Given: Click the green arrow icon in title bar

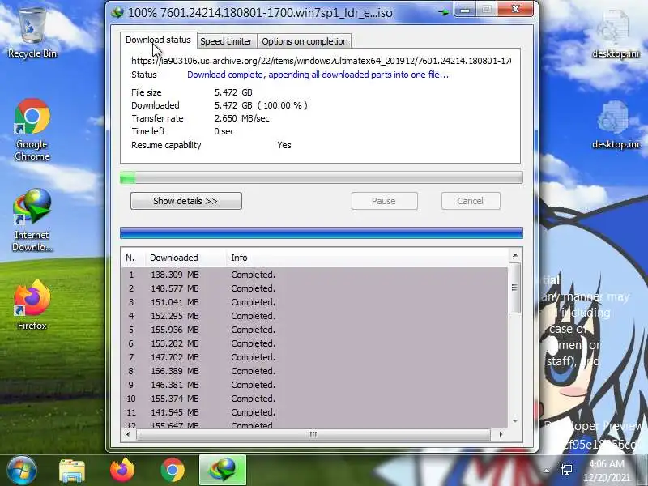Looking at the screenshot, I should pyautogui.click(x=443, y=12).
